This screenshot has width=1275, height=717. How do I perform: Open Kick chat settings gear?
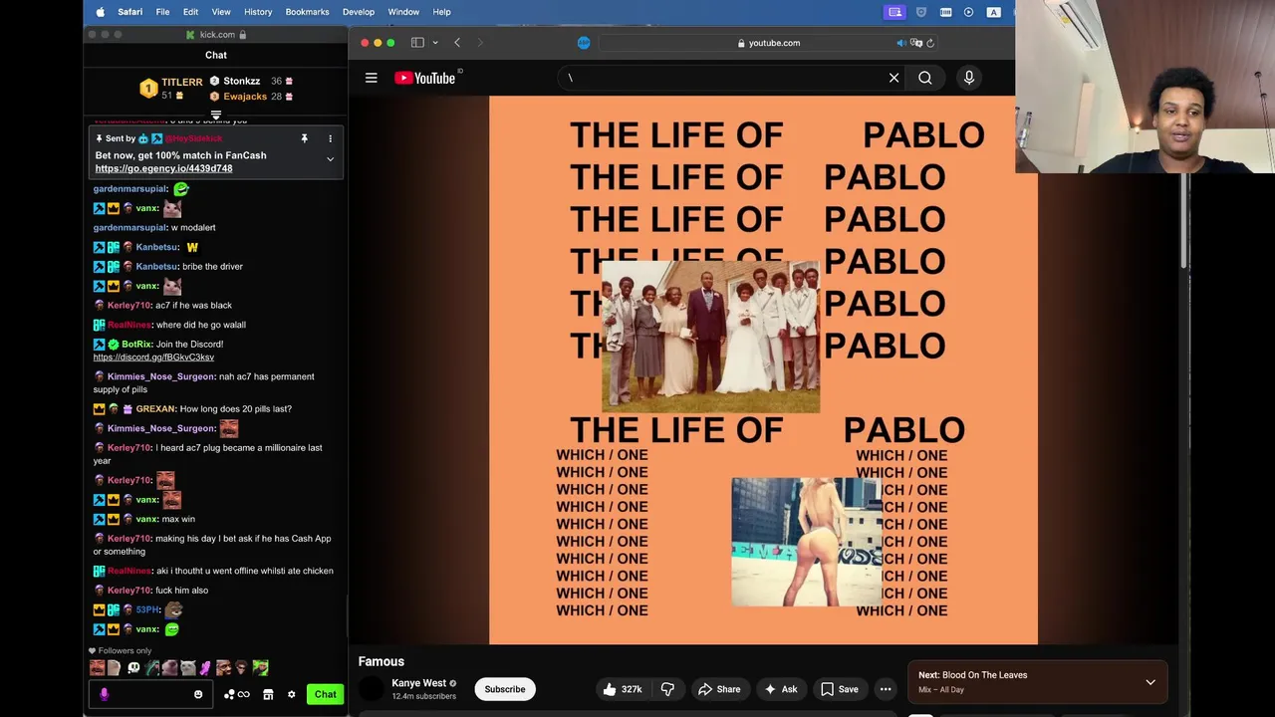pos(291,694)
